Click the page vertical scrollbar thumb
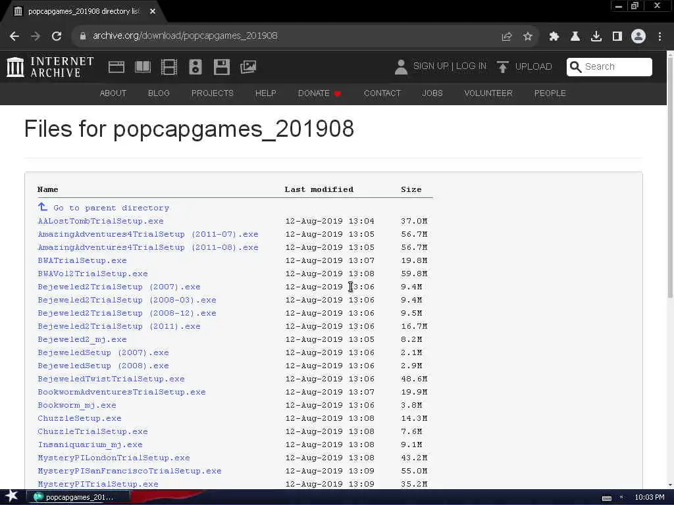Screen dimensions: 674x505 [670, 176]
